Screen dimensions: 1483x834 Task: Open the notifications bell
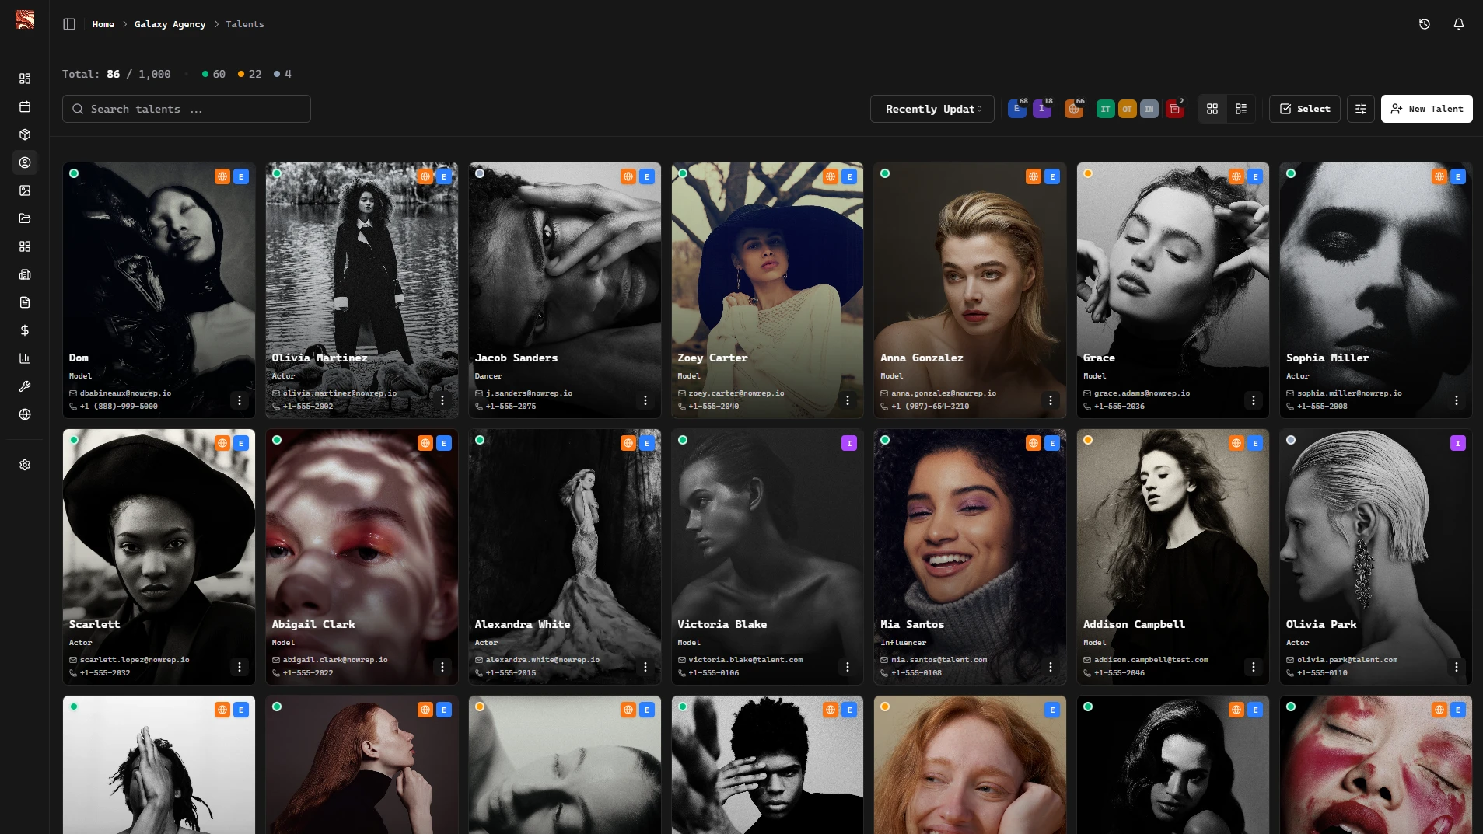point(1458,24)
